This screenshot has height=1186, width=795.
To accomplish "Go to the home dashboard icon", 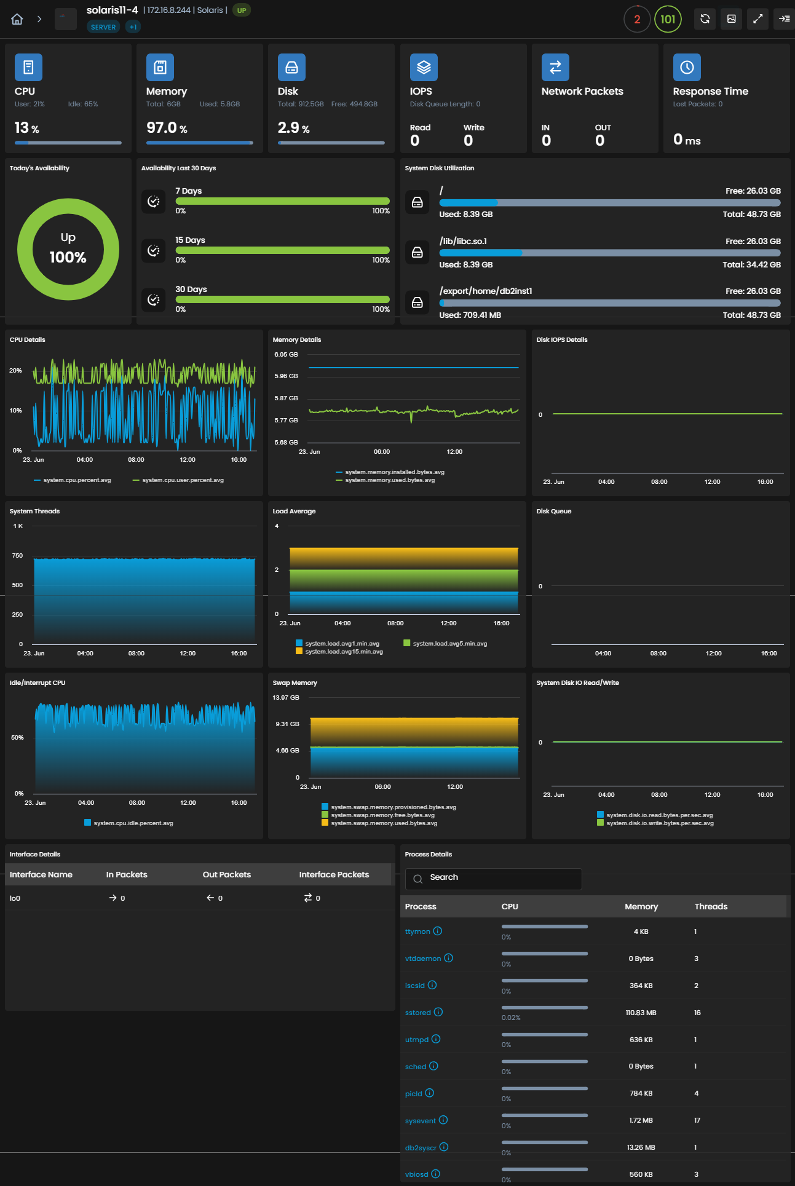I will (x=17, y=19).
